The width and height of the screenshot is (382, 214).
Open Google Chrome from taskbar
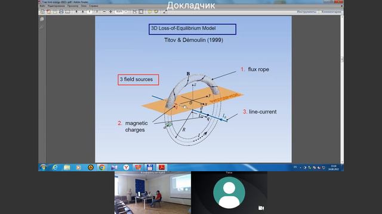[102, 168]
